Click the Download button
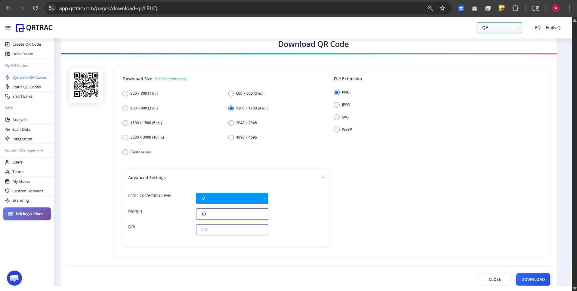 coord(533,279)
